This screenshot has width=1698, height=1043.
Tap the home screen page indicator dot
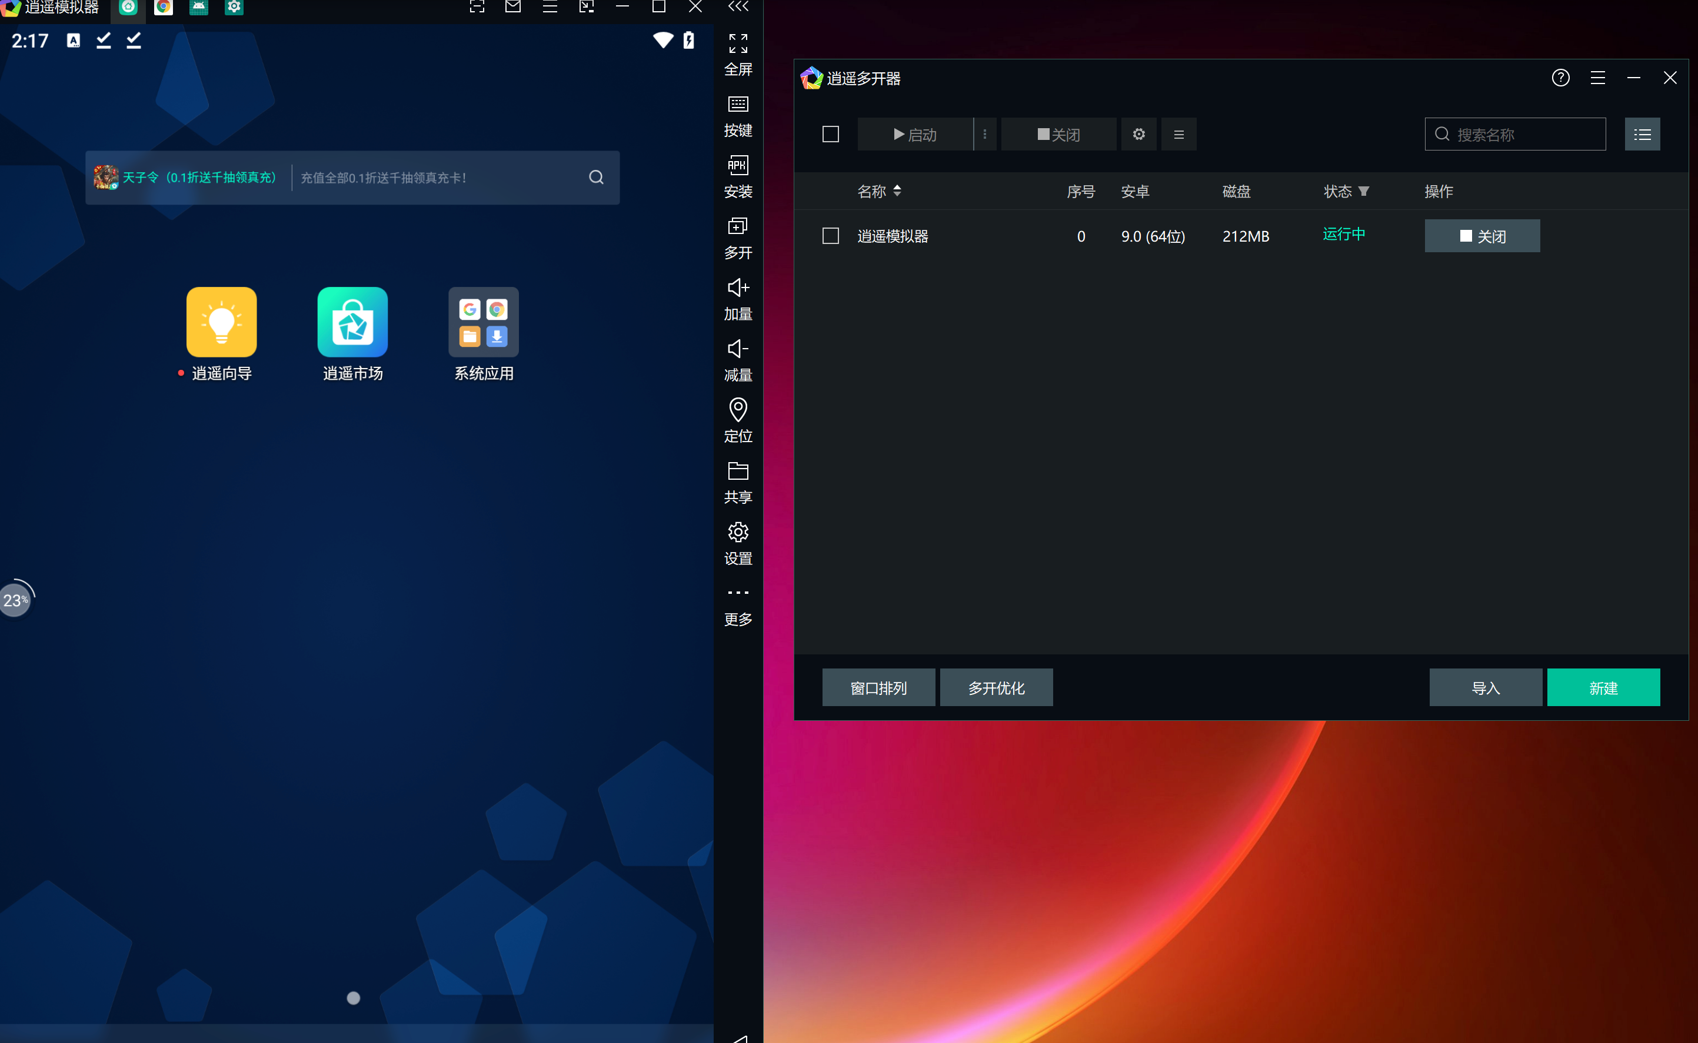354,998
